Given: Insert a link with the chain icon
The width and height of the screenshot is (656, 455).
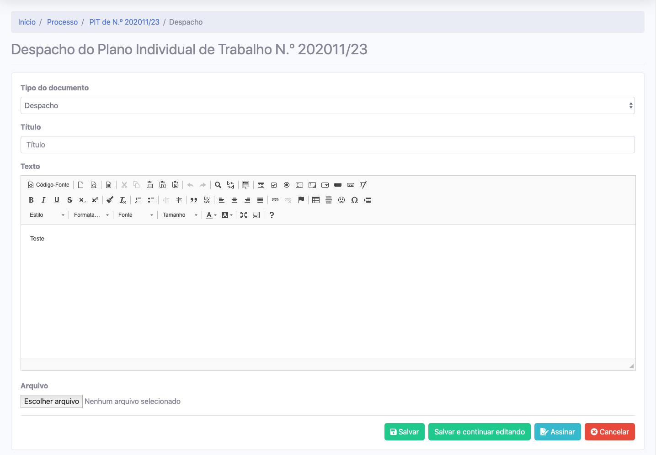Looking at the screenshot, I should [275, 200].
